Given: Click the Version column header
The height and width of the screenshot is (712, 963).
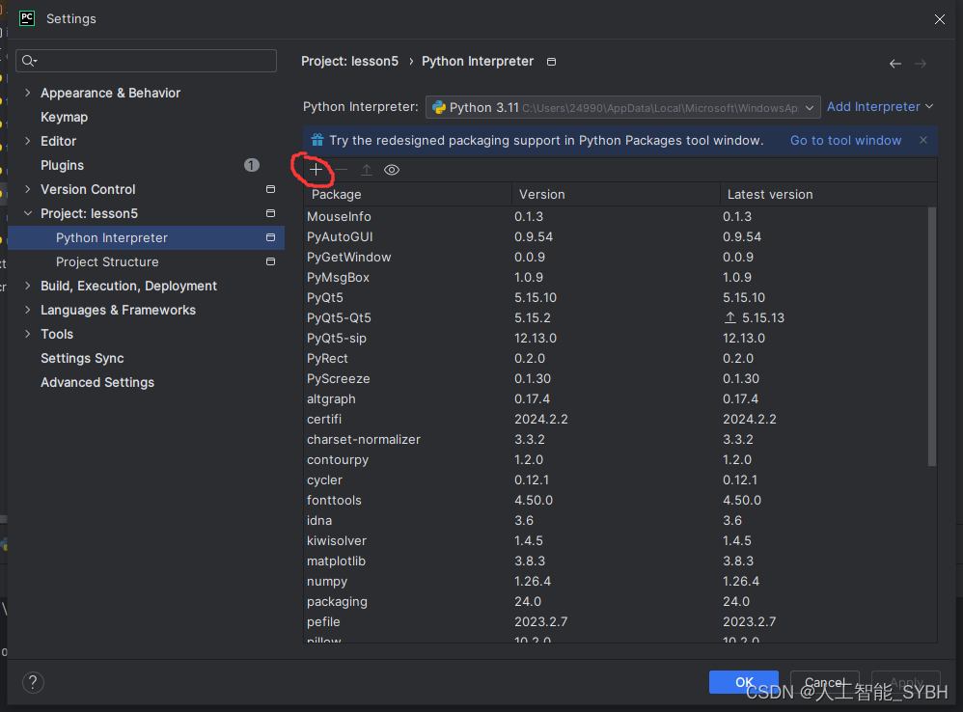Looking at the screenshot, I should coord(616,194).
